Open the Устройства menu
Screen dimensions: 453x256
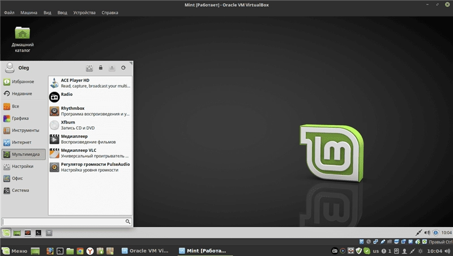click(x=84, y=12)
